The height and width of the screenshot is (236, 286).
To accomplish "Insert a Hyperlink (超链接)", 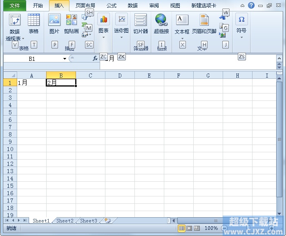I will [x=161, y=20].
